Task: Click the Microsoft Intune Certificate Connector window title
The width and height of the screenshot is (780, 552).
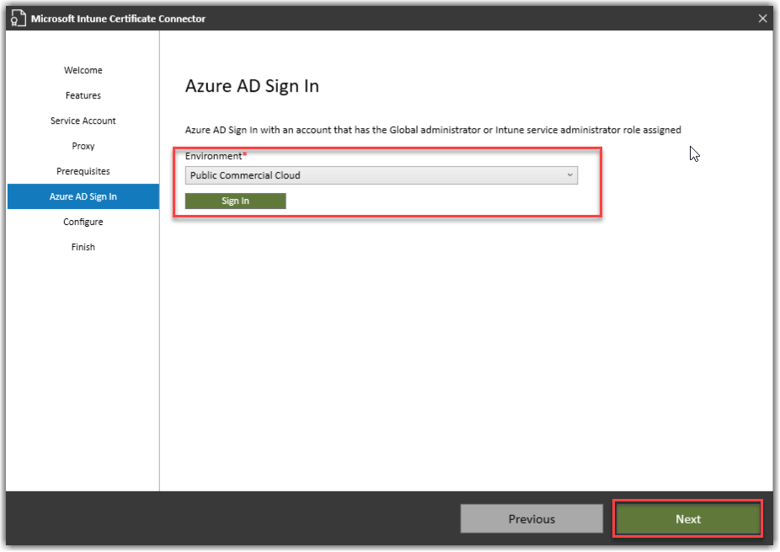Action: pyautogui.click(x=118, y=19)
